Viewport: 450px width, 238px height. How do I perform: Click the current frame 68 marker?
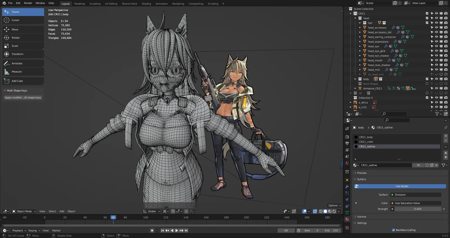[113, 217]
